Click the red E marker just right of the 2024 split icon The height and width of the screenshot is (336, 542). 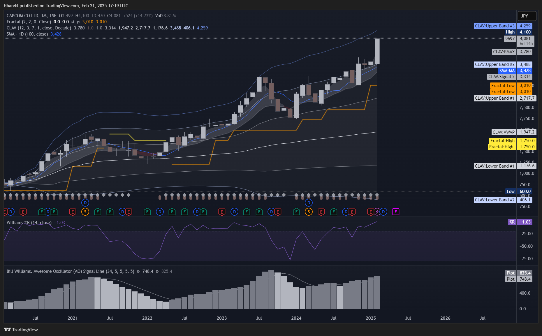pos(321,212)
